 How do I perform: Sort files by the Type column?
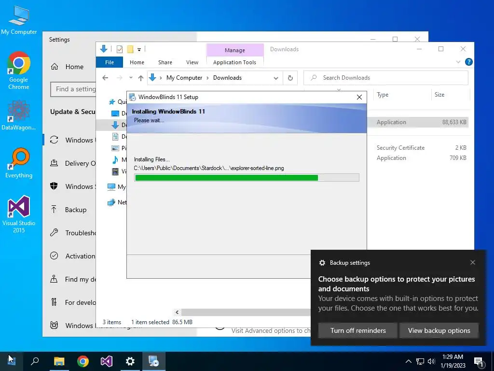[401, 95]
